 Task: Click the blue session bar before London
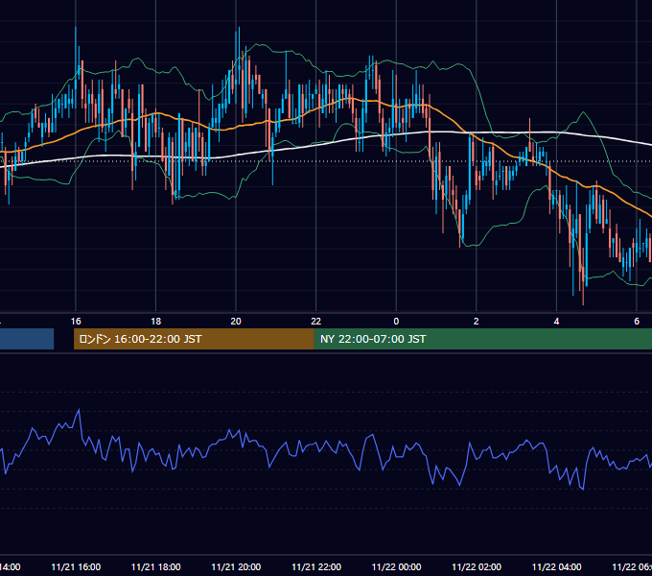27,339
